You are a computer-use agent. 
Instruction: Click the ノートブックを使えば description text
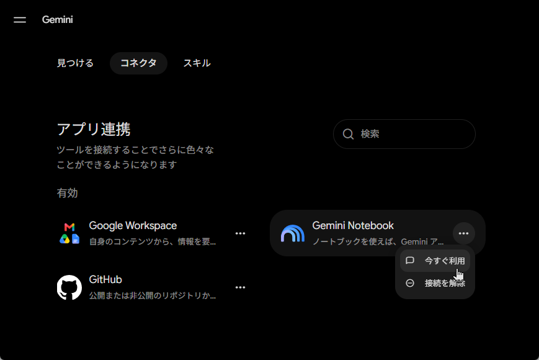tap(378, 241)
